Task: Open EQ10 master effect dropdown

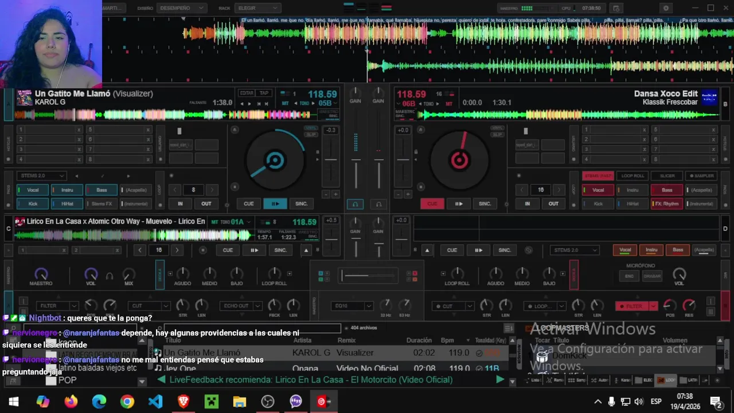Action: pos(352,306)
